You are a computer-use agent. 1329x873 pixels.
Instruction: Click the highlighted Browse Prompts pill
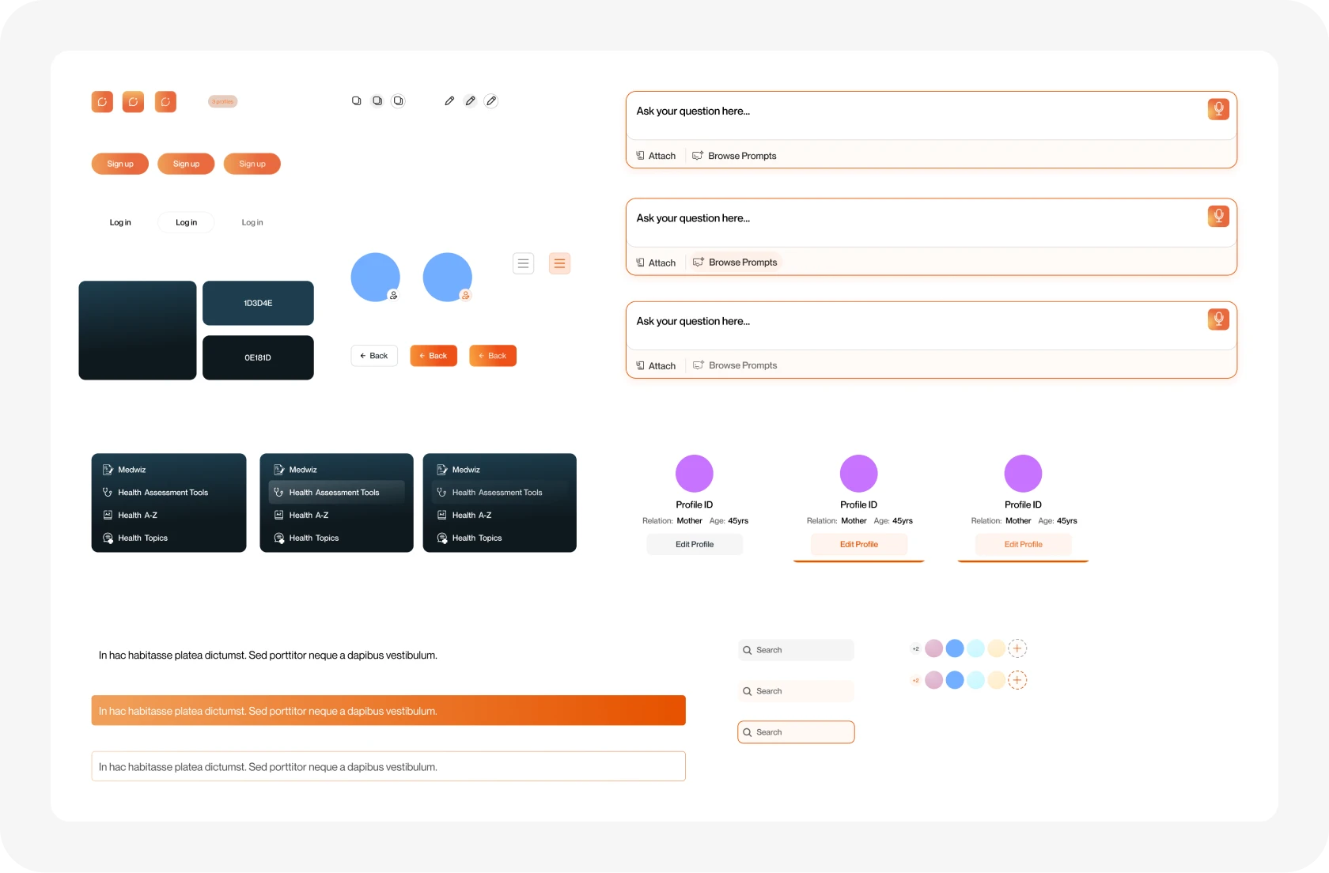[735, 263]
